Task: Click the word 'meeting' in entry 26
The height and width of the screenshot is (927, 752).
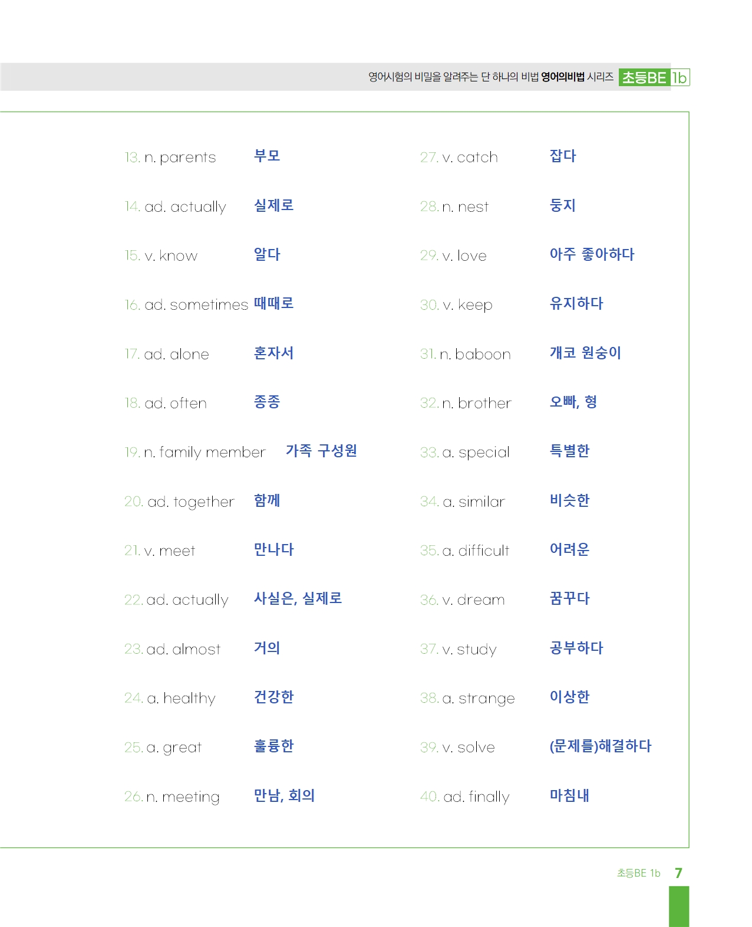Action: tap(190, 797)
